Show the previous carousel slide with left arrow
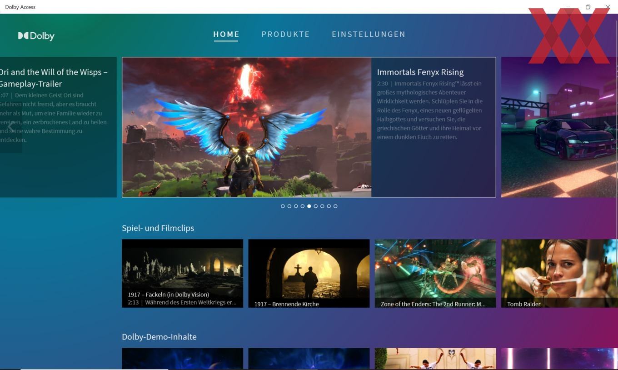618x370 pixels. click(x=10, y=126)
